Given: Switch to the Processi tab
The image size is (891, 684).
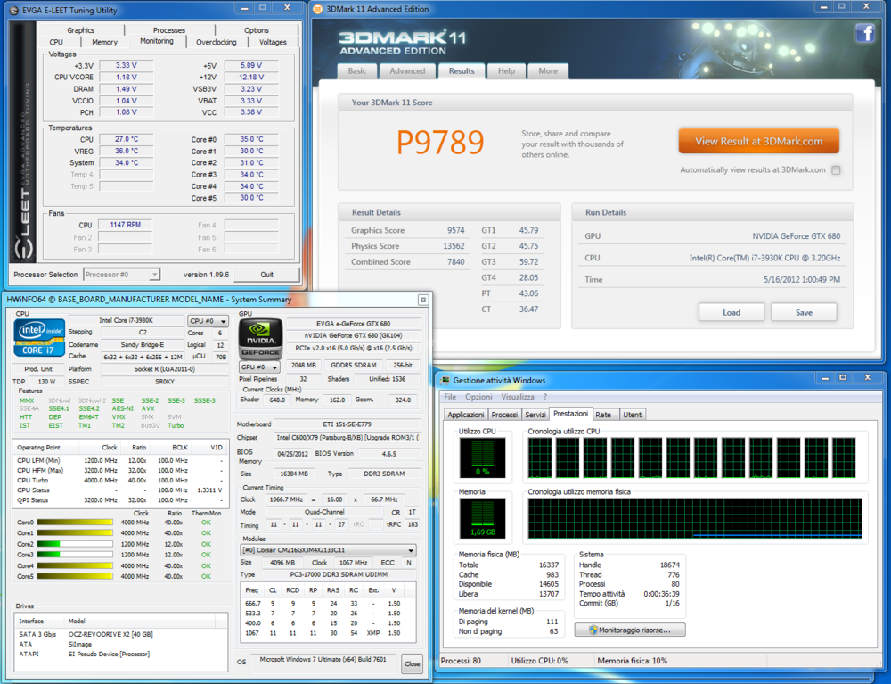Looking at the screenshot, I should [504, 415].
